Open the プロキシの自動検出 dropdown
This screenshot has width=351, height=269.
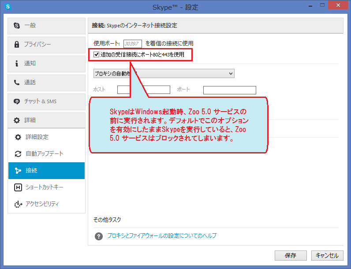[x=164, y=73]
